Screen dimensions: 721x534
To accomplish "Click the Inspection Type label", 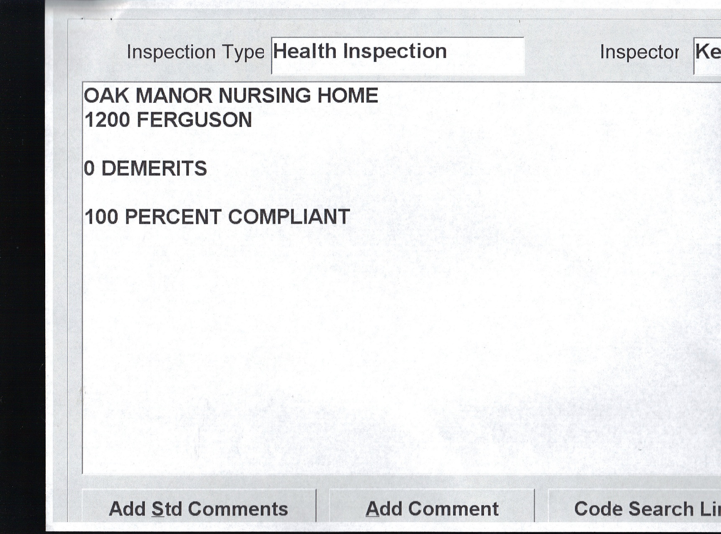I will pos(195,52).
